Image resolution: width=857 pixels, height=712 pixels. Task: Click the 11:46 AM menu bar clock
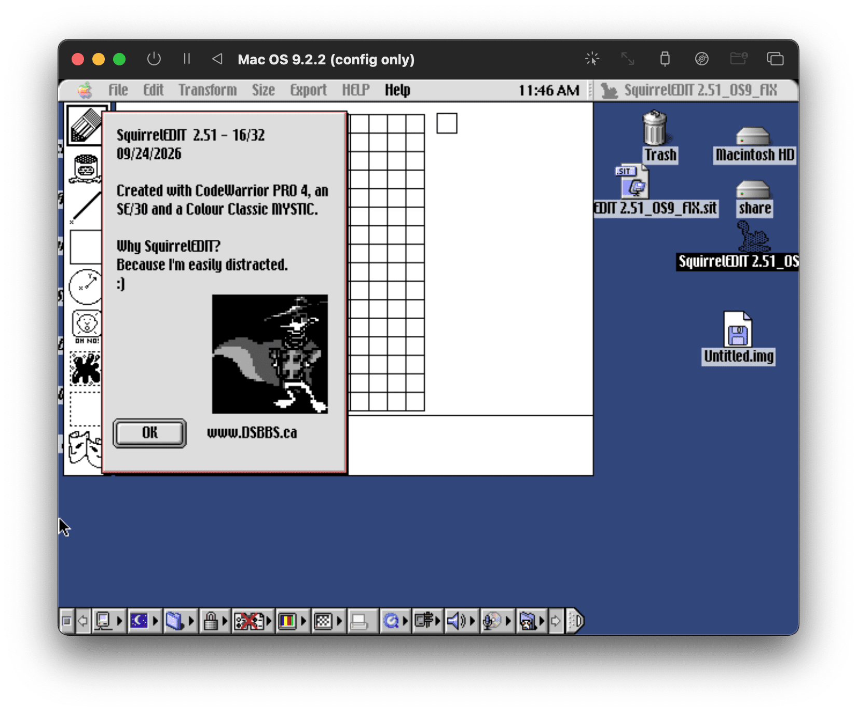(x=549, y=90)
